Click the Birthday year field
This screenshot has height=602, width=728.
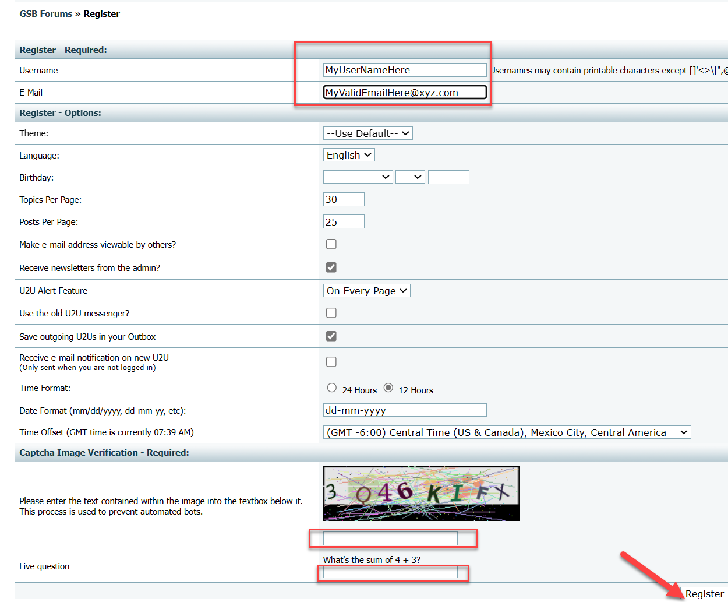(x=448, y=177)
